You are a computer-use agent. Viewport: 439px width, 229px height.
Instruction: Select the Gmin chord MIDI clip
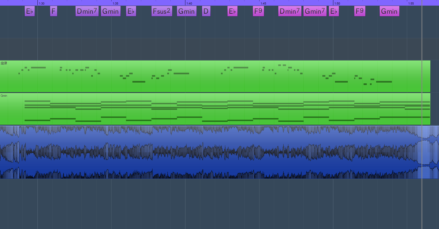215,109
